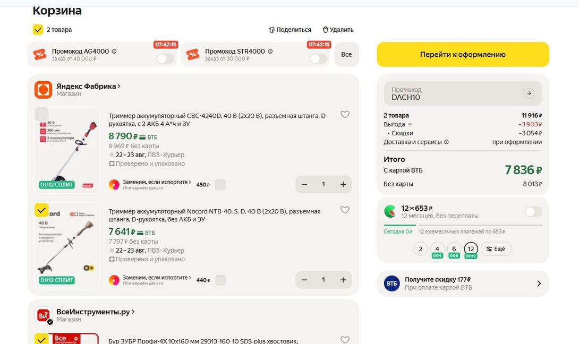Expand 'Заменим, если испортите' for 440 ₽ item

click(x=157, y=277)
